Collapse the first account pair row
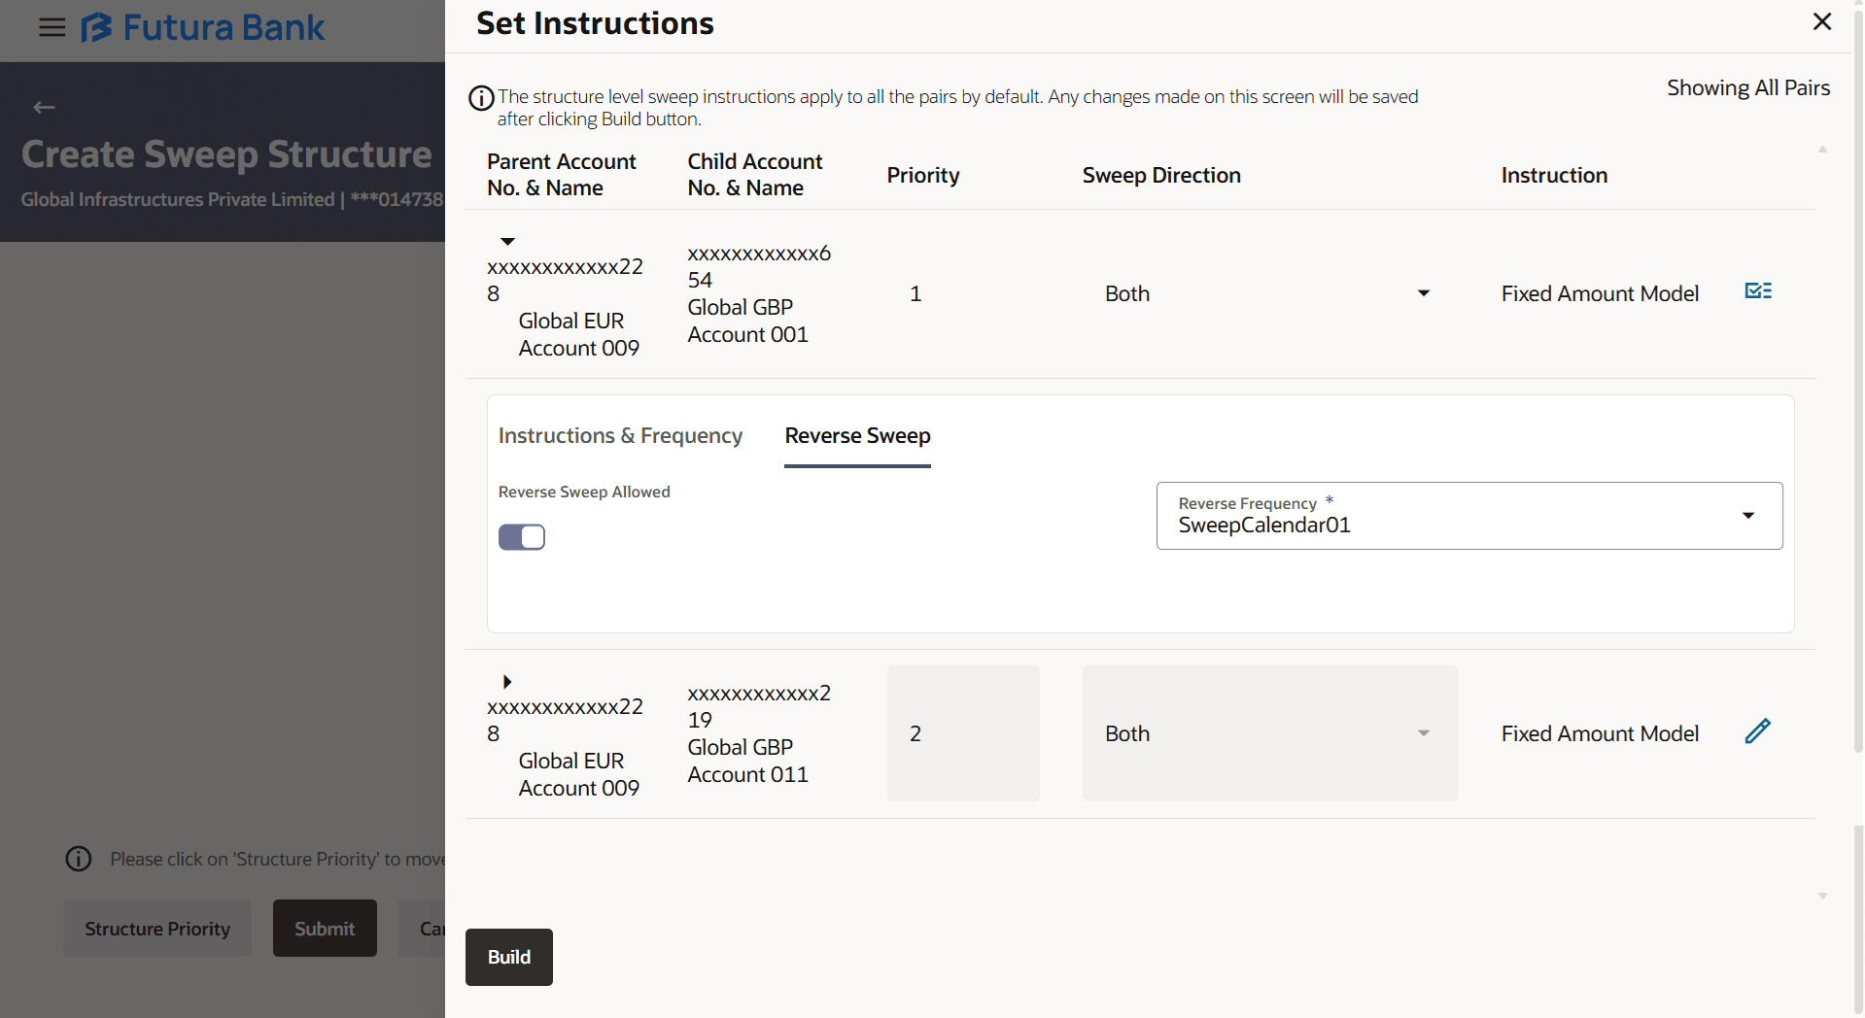This screenshot has height=1018, width=1865. (x=507, y=241)
